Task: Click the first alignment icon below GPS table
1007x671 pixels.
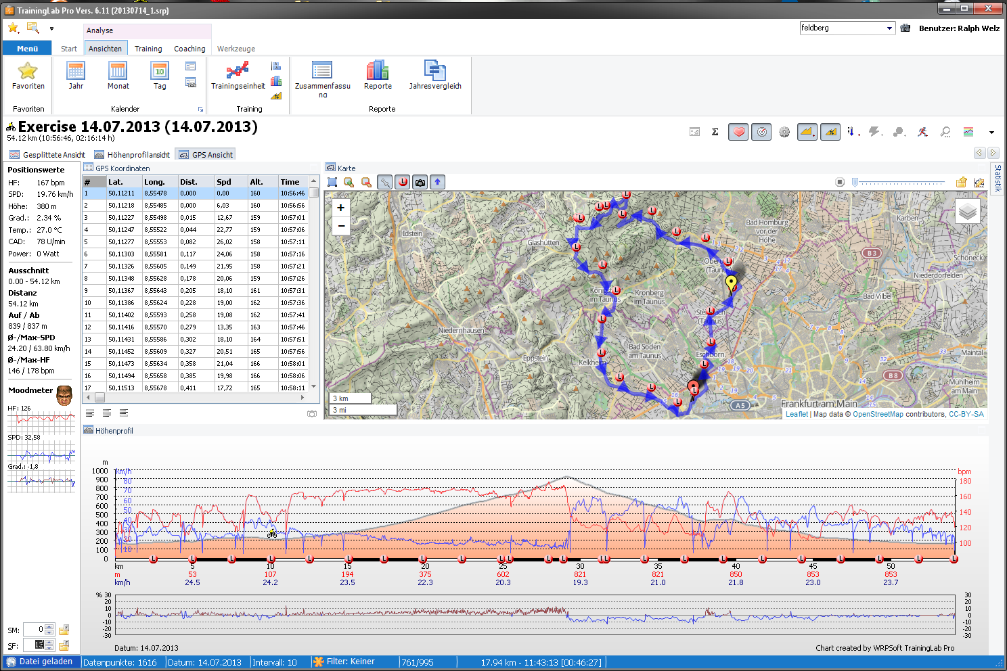Action: (x=90, y=413)
